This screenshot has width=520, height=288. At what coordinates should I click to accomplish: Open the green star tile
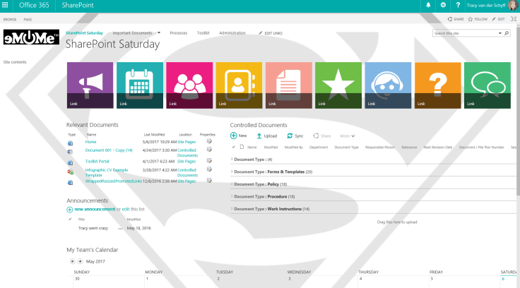tap(338, 85)
